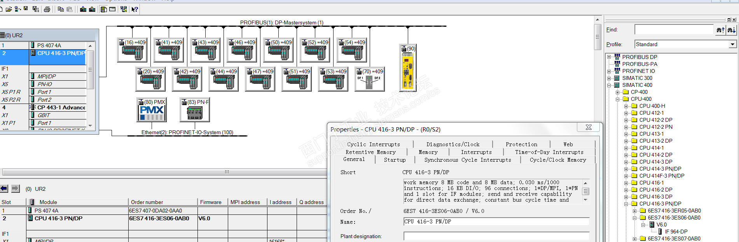
Task: Save the configuration with the floppy disk icon
Action: coord(26,9)
